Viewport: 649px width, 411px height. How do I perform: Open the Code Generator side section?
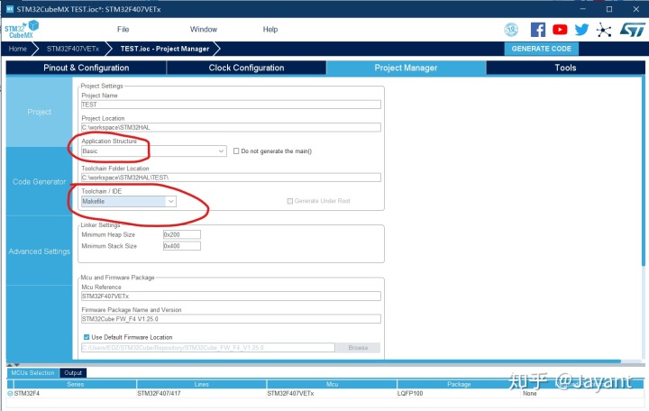(40, 182)
